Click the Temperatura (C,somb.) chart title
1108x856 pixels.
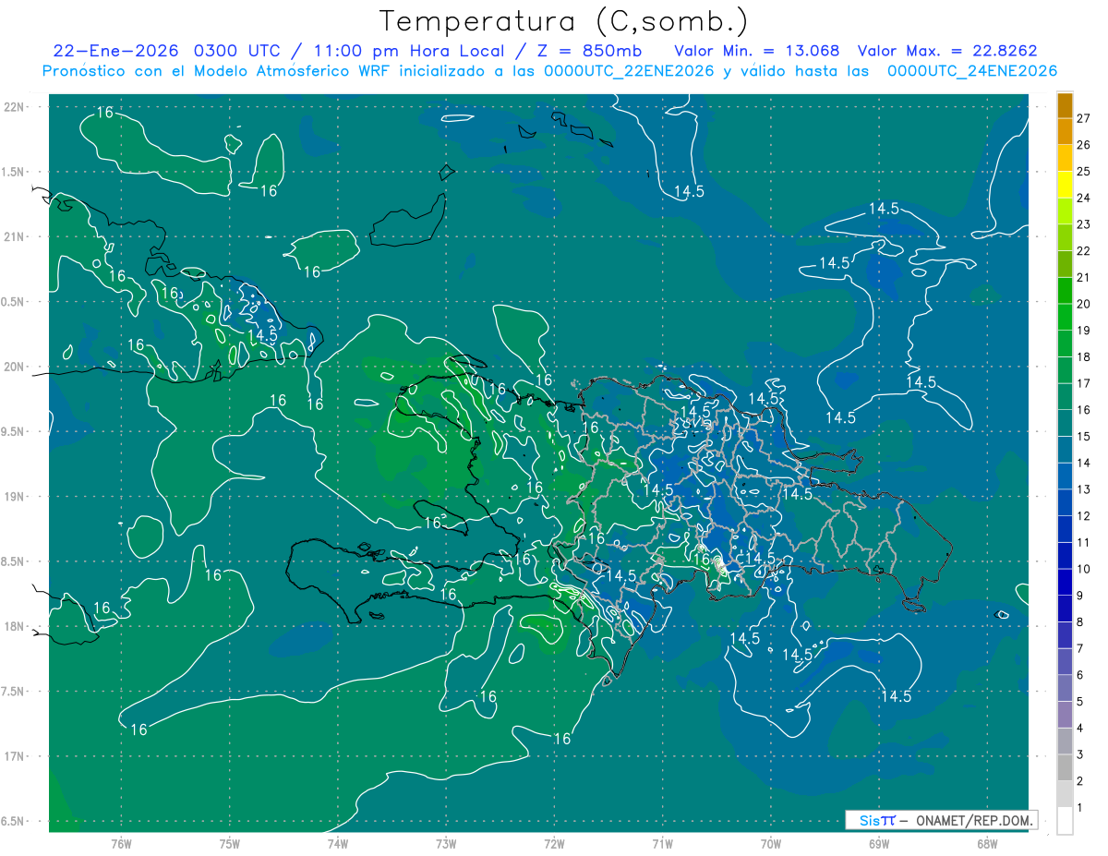[x=563, y=20]
